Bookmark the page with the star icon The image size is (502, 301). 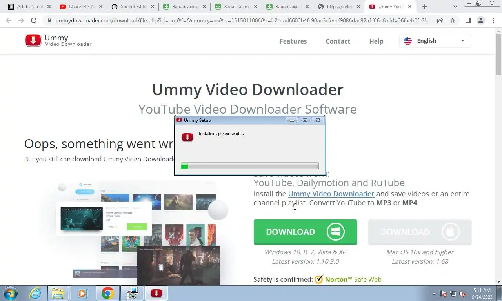pyautogui.click(x=453, y=20)
